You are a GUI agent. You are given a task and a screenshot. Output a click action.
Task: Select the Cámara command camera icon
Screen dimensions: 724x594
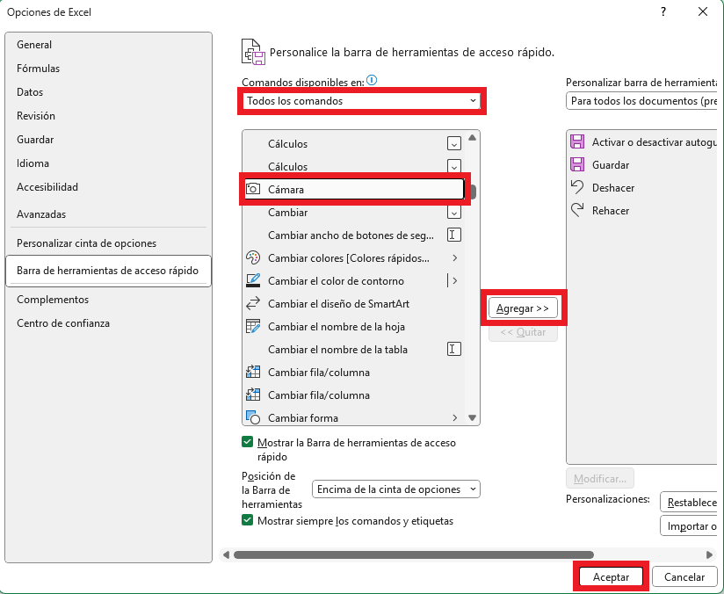(252, 189)
